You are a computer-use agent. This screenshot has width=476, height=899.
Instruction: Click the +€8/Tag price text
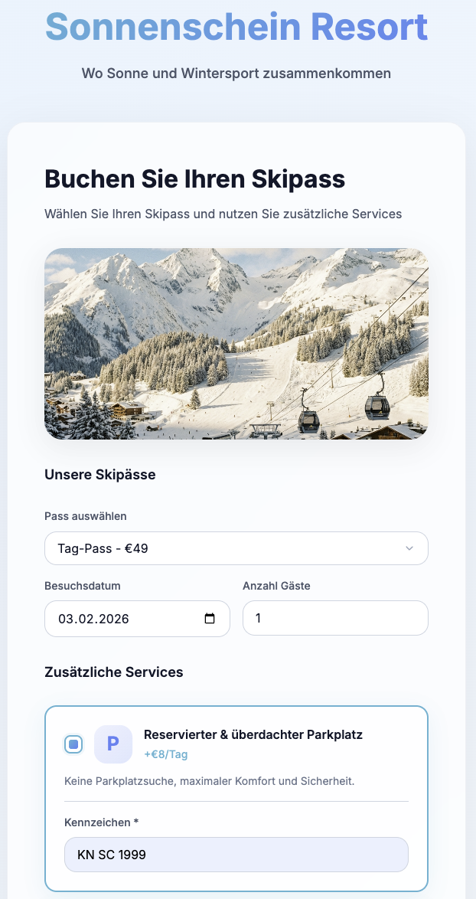point(166,754)
